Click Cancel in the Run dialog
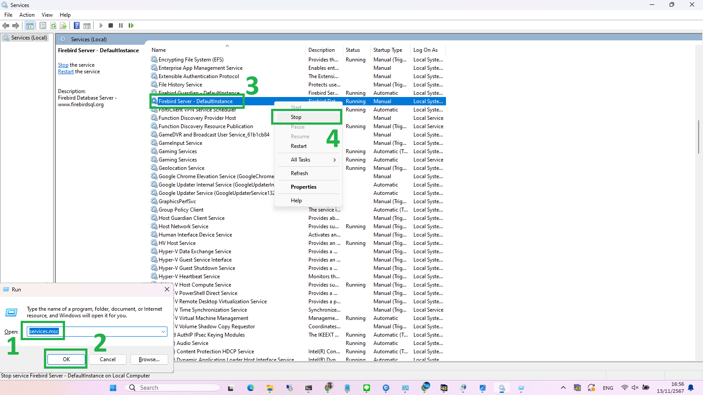 (x=108, y=359)
